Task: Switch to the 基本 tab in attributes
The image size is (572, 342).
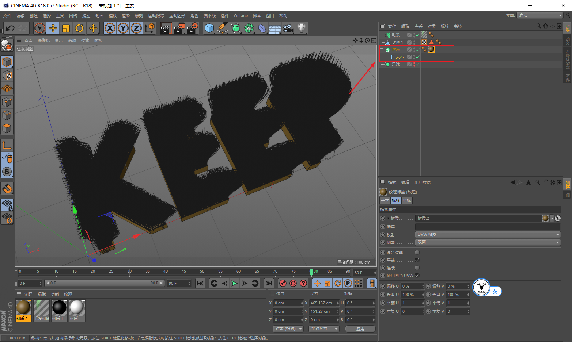Action: 385,200
